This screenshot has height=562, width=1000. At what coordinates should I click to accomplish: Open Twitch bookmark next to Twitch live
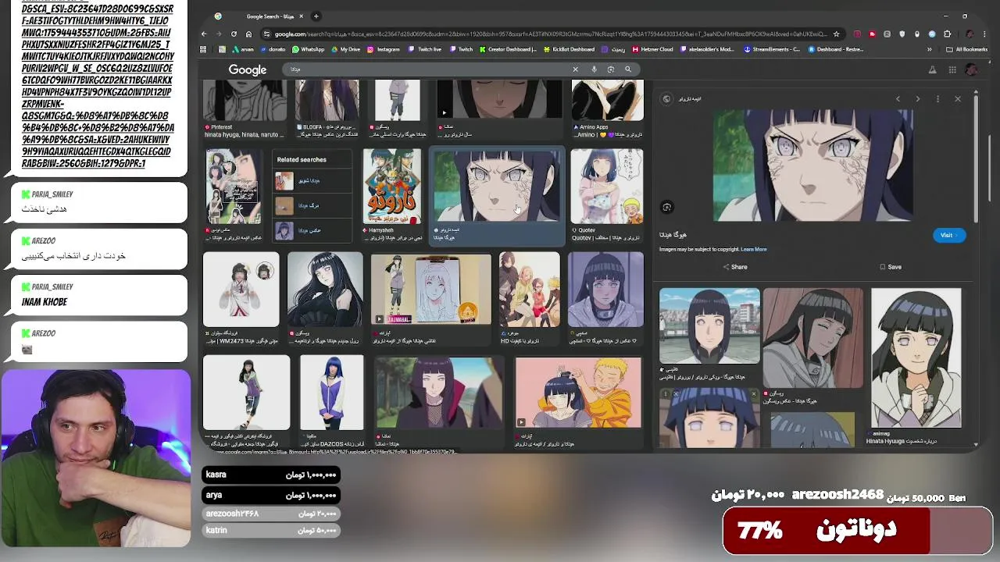point(462,49)
